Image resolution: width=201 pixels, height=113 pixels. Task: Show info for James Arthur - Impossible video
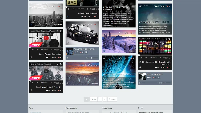coord(61,31)
